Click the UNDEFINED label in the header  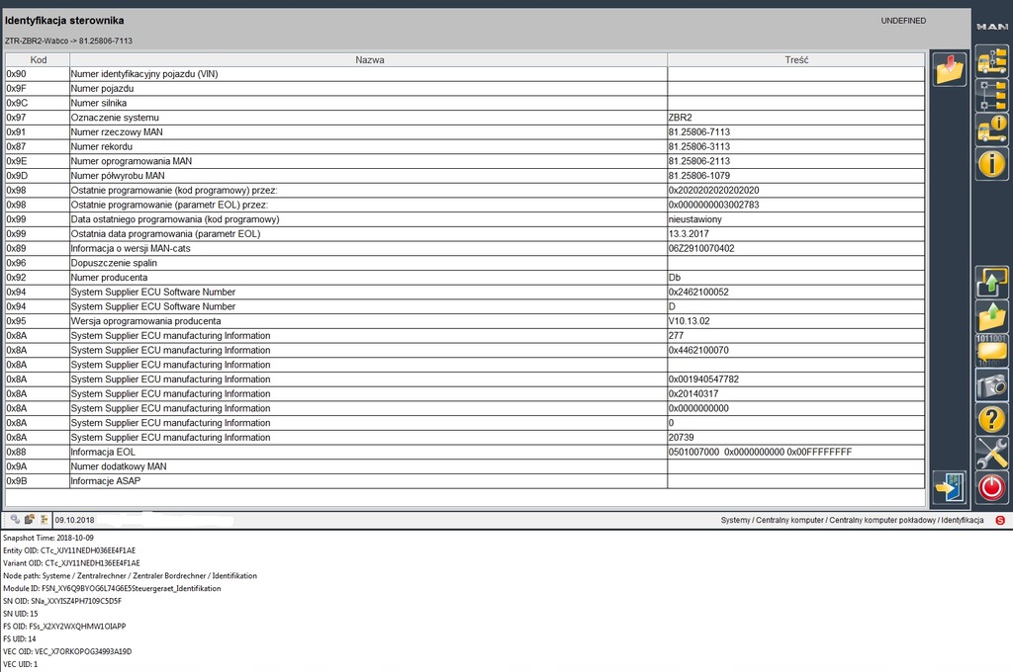903,21
